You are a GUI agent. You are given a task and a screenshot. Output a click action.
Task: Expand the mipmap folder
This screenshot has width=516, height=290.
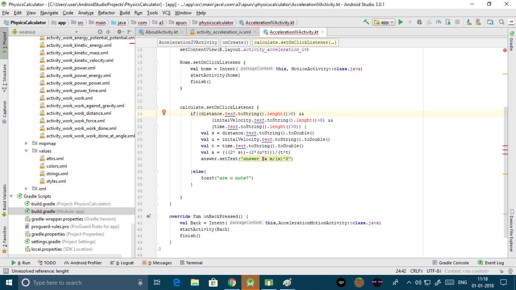[27, 143]
